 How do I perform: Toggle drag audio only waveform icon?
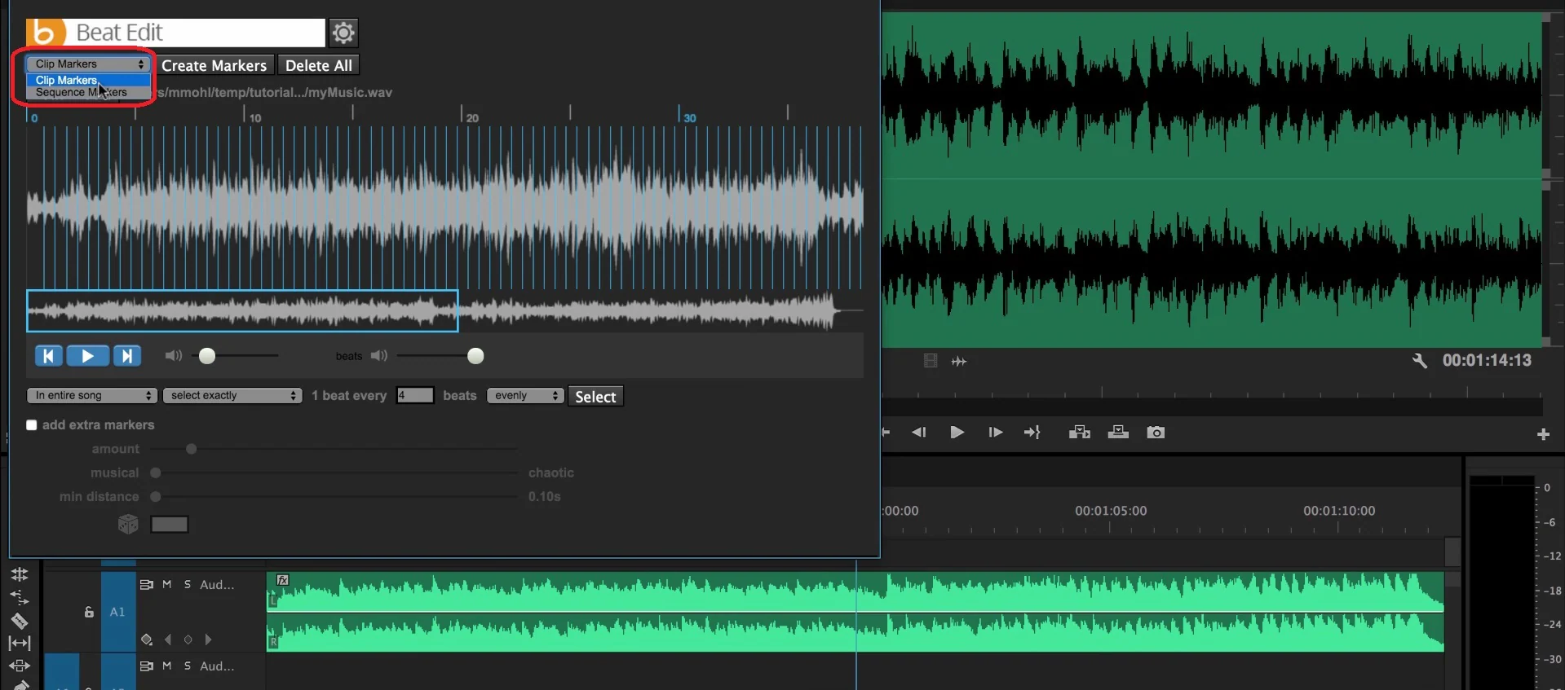pyautogui.click(x=959, y=361)
